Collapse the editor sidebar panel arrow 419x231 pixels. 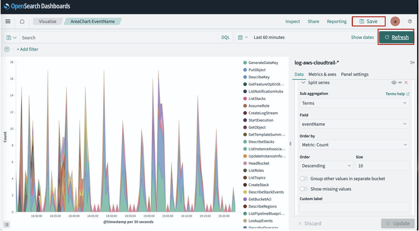point(412,63)
